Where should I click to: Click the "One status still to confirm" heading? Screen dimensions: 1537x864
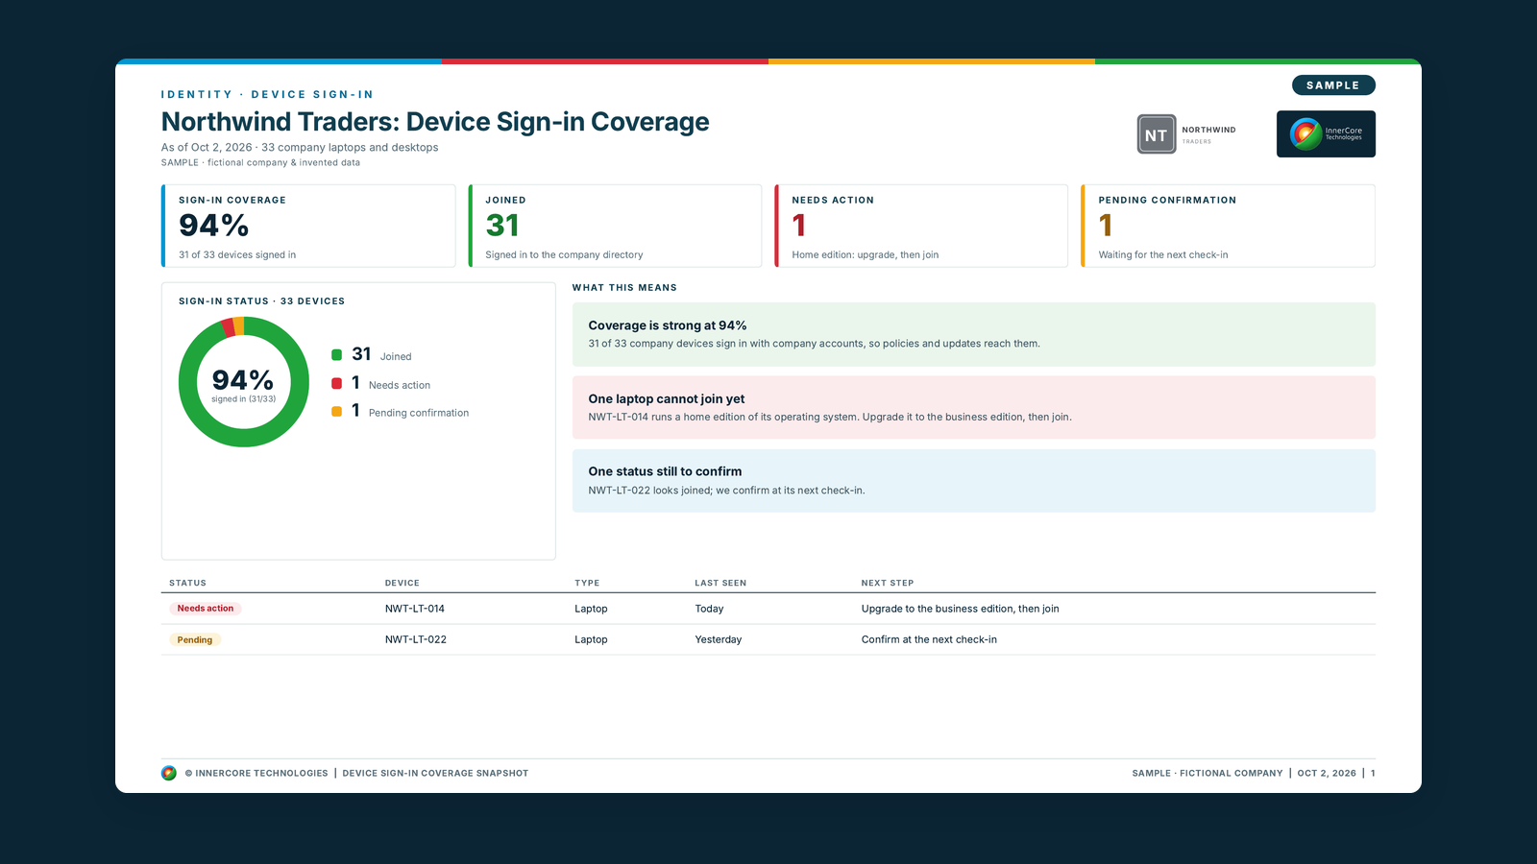pos(665,471)
